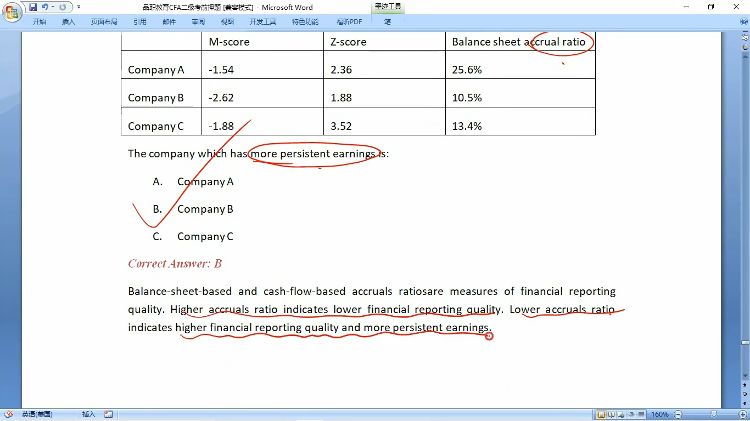The width and height of the screenshot is (750, 421).
Task: Click answer option A. Company A
Action: point(193,181)
